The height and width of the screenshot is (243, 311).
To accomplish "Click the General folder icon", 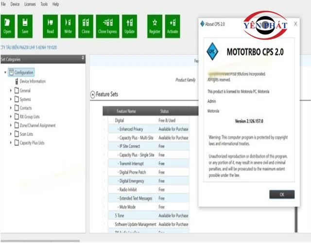I will tap(17, 90).
